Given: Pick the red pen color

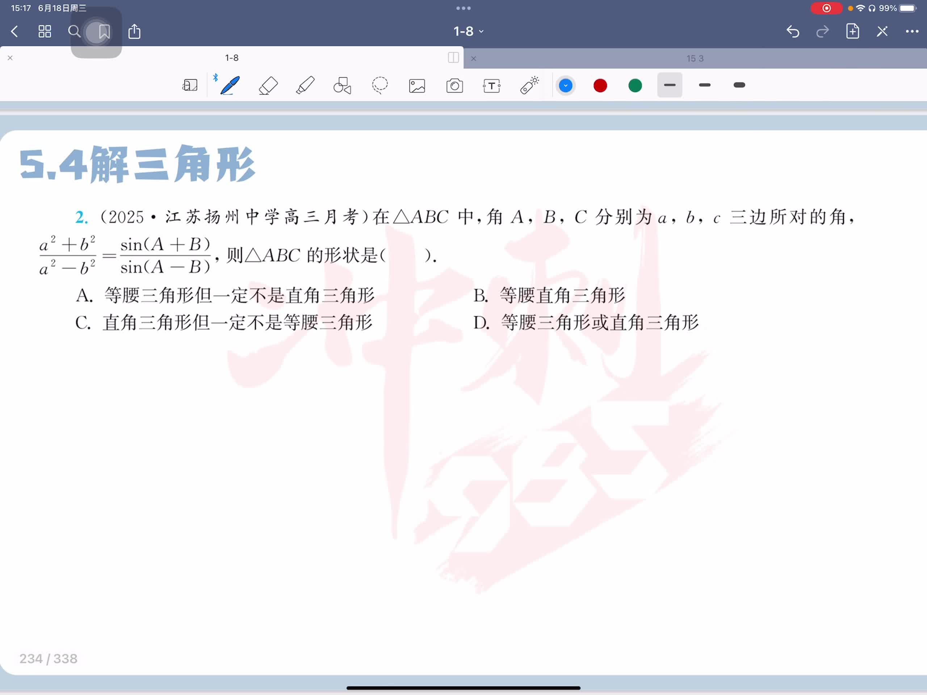Looking at the screenshot, I should point(600,86).
